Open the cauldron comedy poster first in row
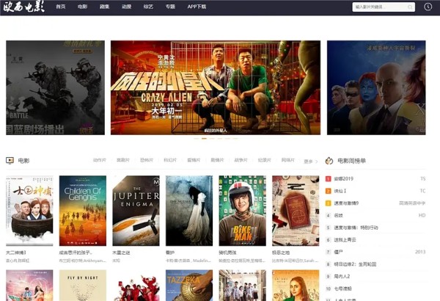The image size is (440, 301). click(x=29, y=211)
